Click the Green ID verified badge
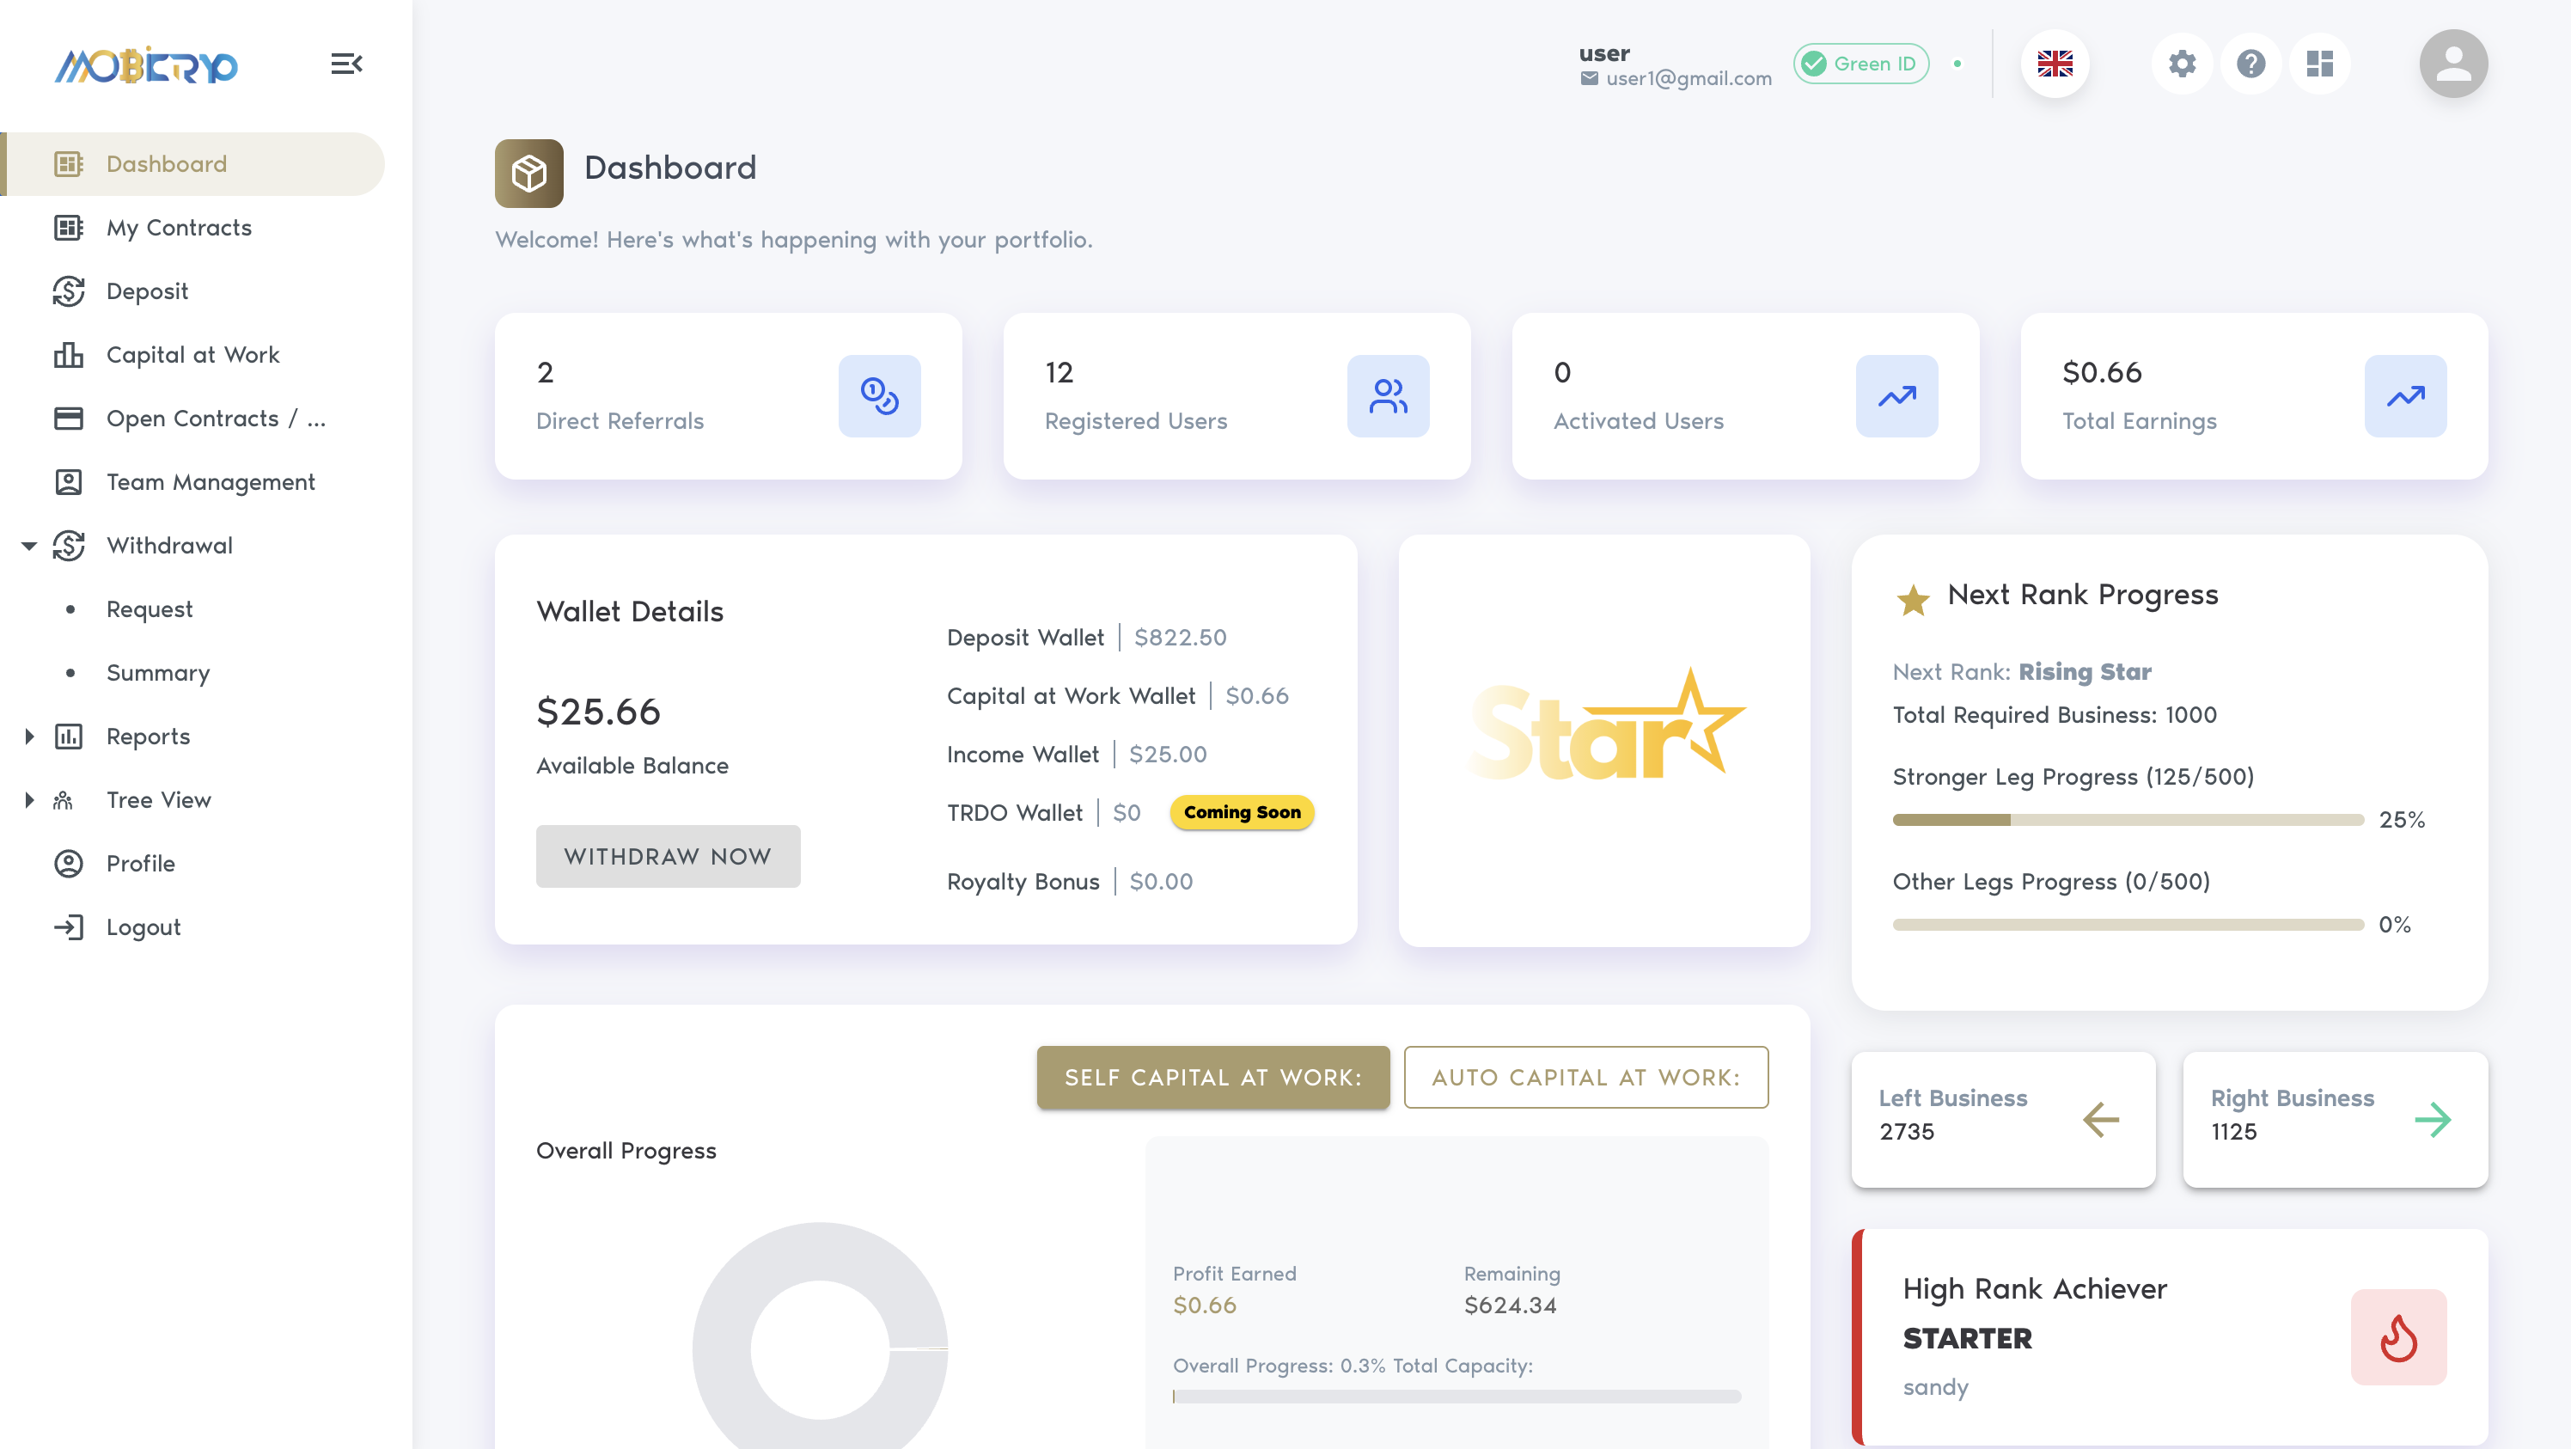The height and width of the screenshot is (1449, 2571). click(x=1861, y=64)
